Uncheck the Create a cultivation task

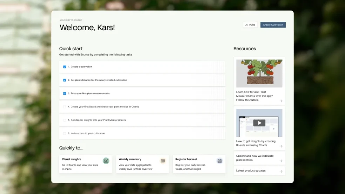click(65, 67)
